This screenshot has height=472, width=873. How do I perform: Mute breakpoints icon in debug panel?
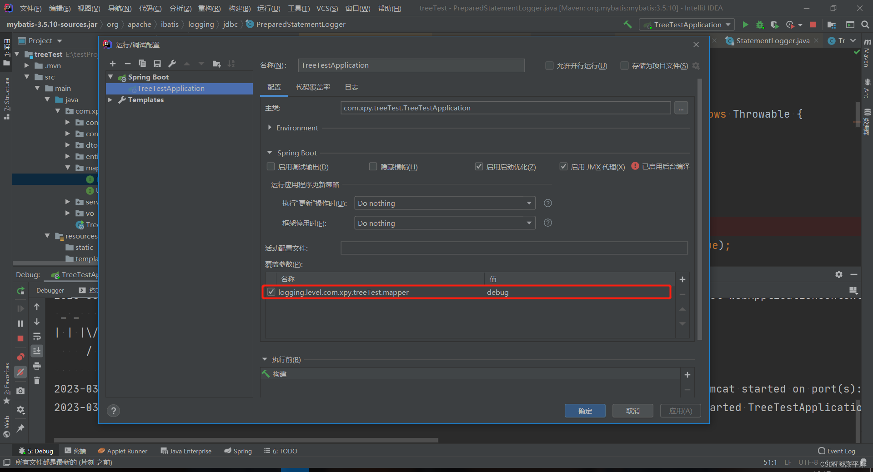(x=20, y=372)
